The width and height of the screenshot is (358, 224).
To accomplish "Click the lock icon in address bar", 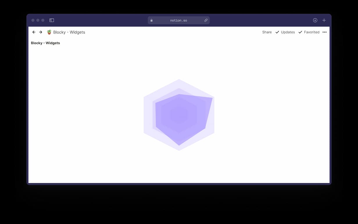I will 151,20.
